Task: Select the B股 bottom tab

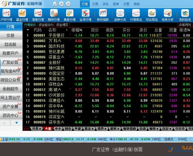Action: click(78, 129)
